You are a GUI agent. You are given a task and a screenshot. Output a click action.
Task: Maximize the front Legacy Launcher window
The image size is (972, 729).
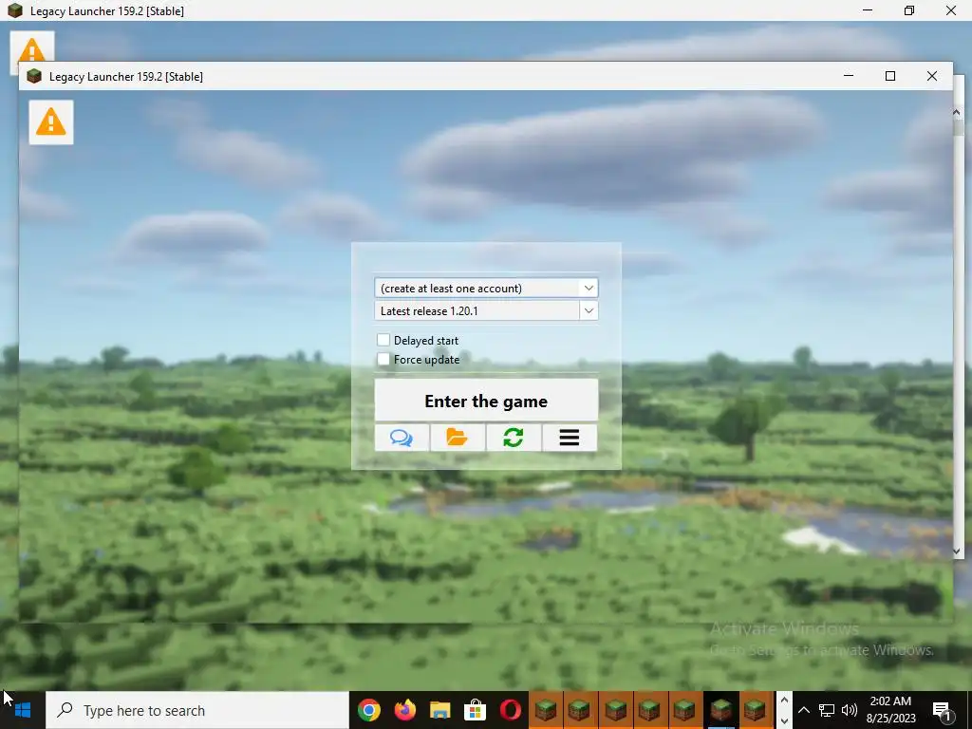tap(890, 76)
